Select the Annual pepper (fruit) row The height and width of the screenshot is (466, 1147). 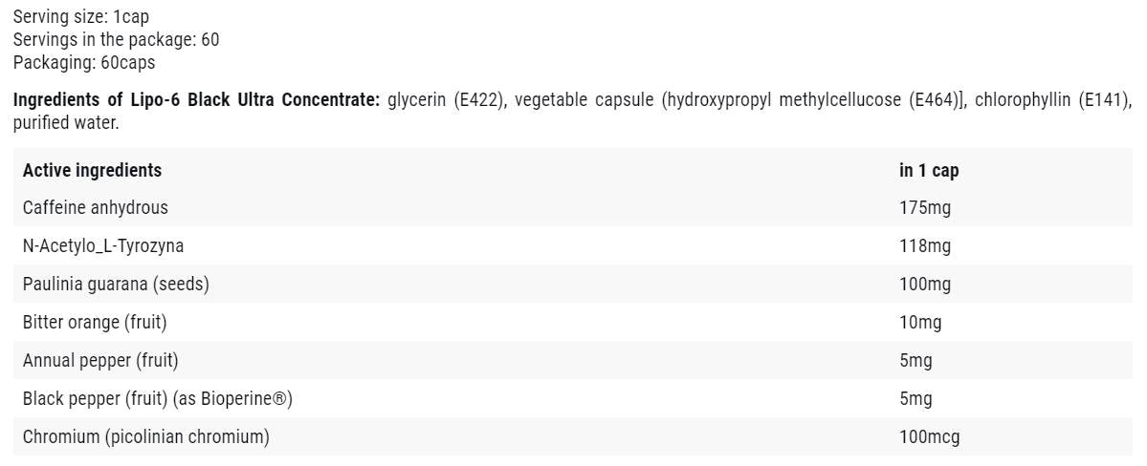coord(100,361)
